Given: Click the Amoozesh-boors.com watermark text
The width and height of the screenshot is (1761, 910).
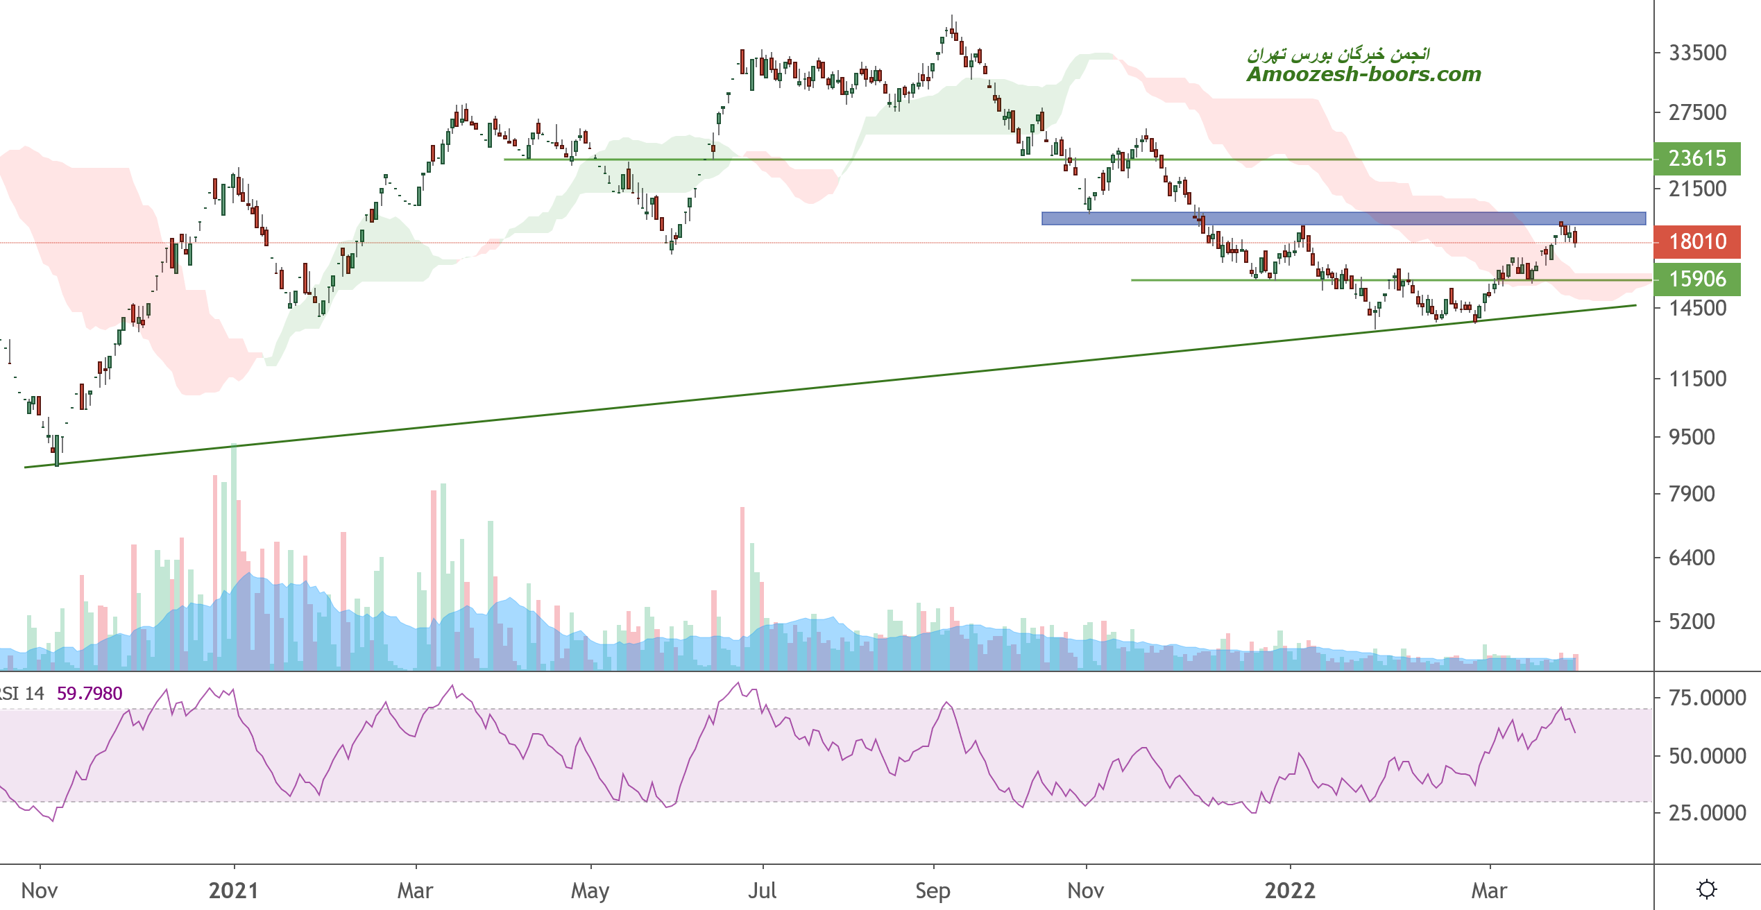Looking at the screenshot, I should [1363, 74].
